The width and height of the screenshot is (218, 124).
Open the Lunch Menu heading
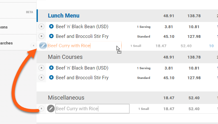point(64,16)
